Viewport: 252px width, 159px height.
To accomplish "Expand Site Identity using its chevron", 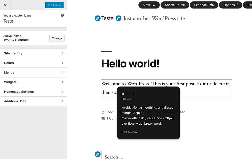I will [62, 53].
